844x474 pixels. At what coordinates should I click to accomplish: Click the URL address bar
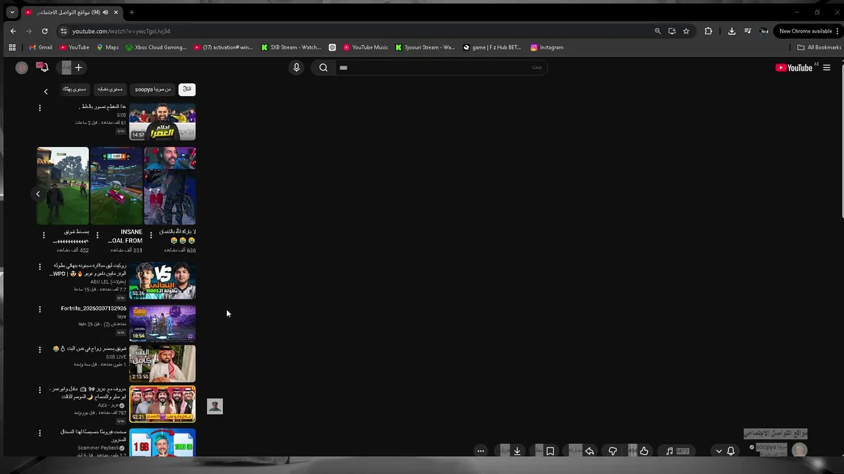pos(356,31)
